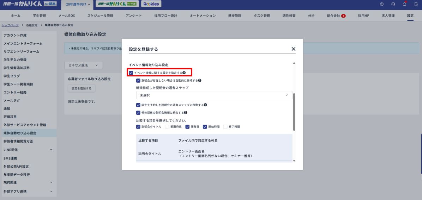Open the 未選択 selection step dropdown
Viewport: 422px width, 200px height.
tap(214, 95)
